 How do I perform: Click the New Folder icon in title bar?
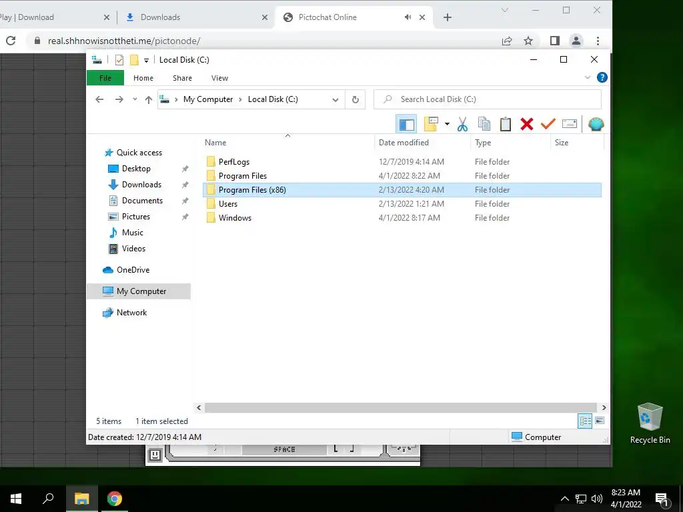tap(134, 60)
